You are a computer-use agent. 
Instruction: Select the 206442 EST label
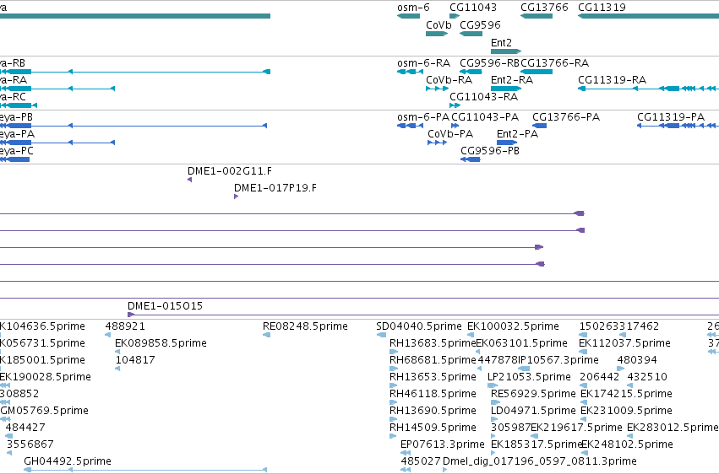click(x=599, y=377)
